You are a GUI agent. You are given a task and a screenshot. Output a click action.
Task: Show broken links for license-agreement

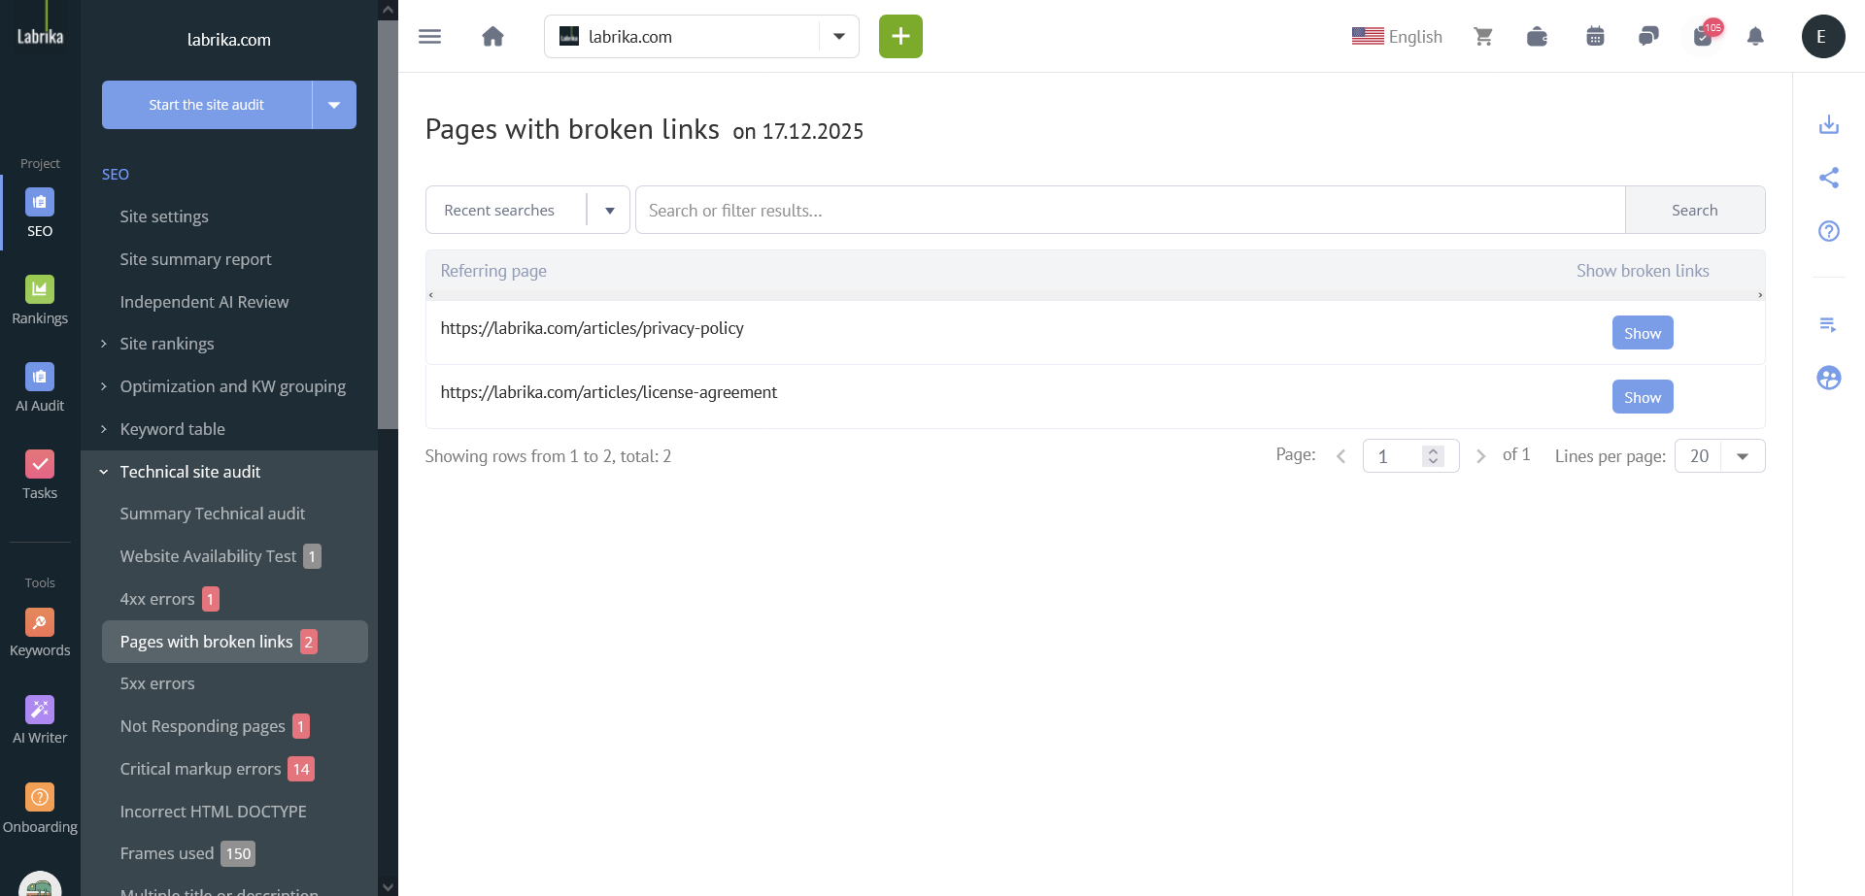[1643, 397]
